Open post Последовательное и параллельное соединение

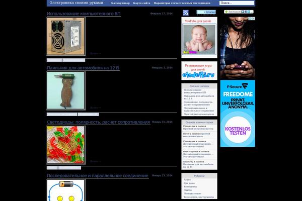(98, 175)
